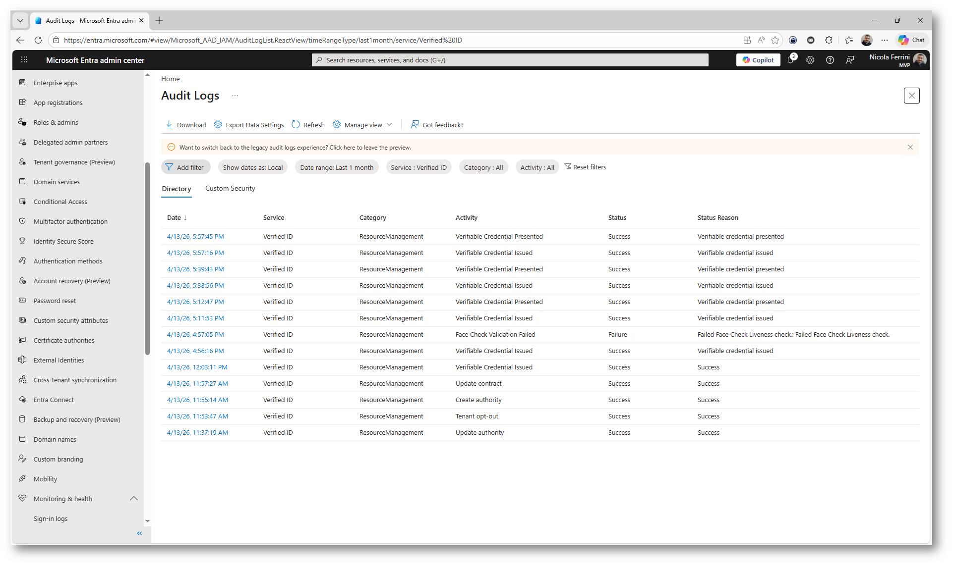953x566 pixels.
Task: Open the app launcher waffle icon
Action: point(24,60)
